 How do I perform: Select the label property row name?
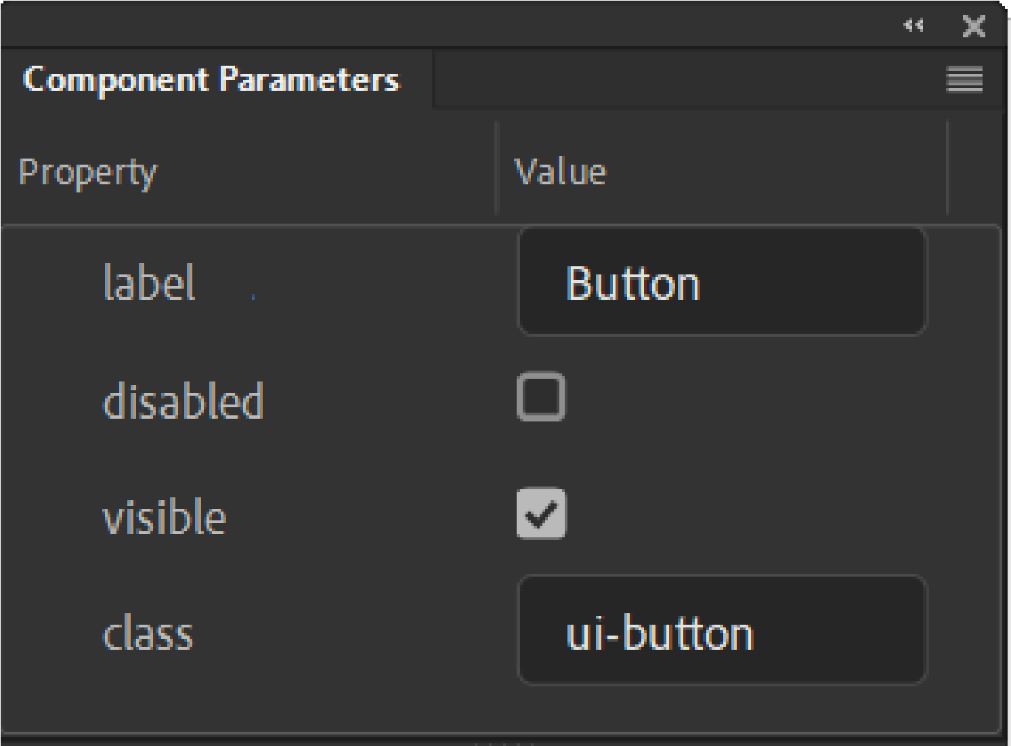click(x=149, y=283)
